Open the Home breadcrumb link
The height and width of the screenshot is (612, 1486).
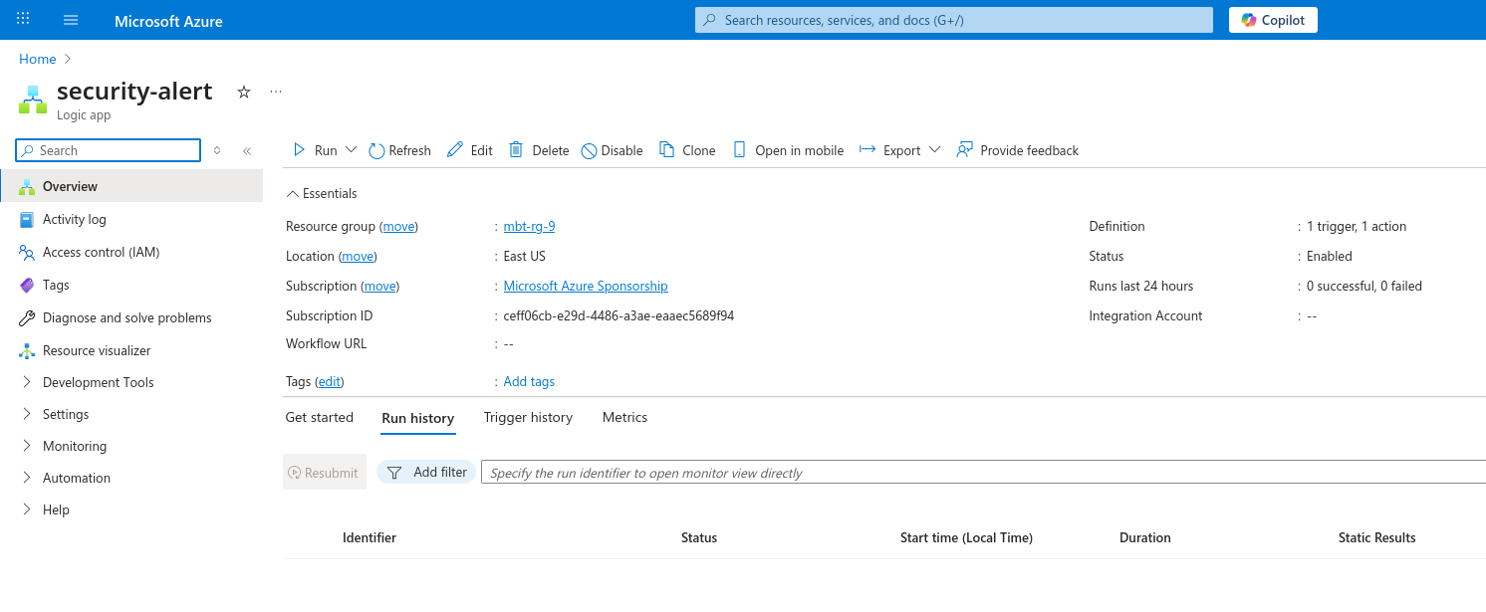(x=38, y=59)
